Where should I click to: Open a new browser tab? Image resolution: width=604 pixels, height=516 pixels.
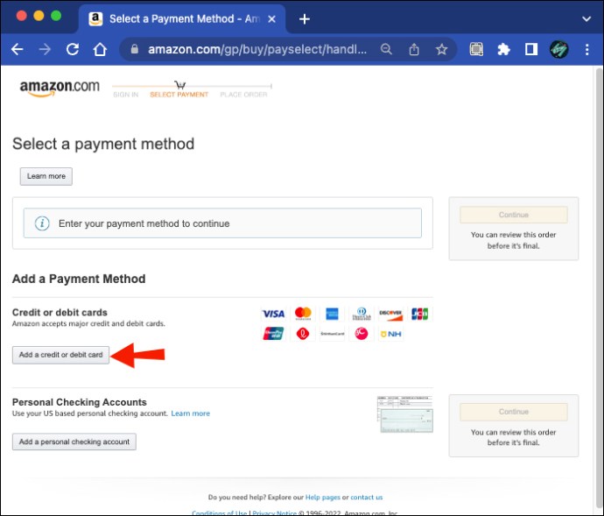305,19
